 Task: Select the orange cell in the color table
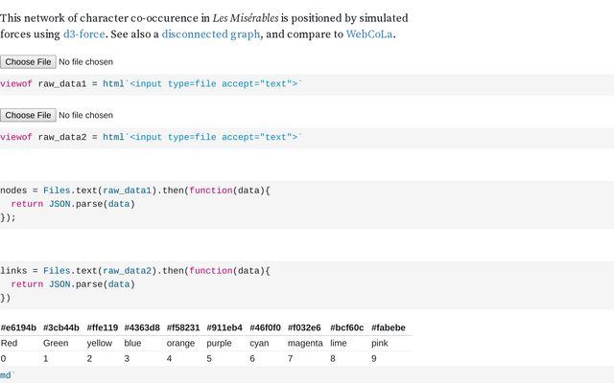(180, 343)
